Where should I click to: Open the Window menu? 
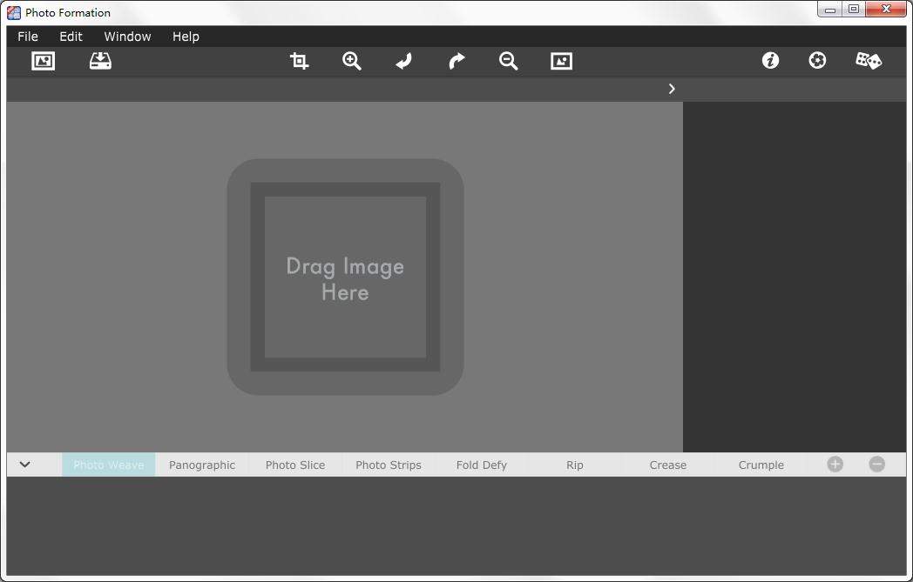(127, 37)
